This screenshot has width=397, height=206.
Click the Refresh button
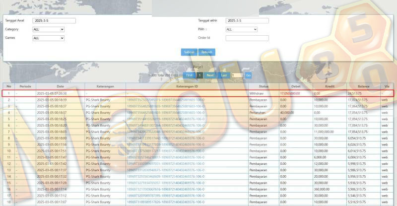click(x=207, y=52)
